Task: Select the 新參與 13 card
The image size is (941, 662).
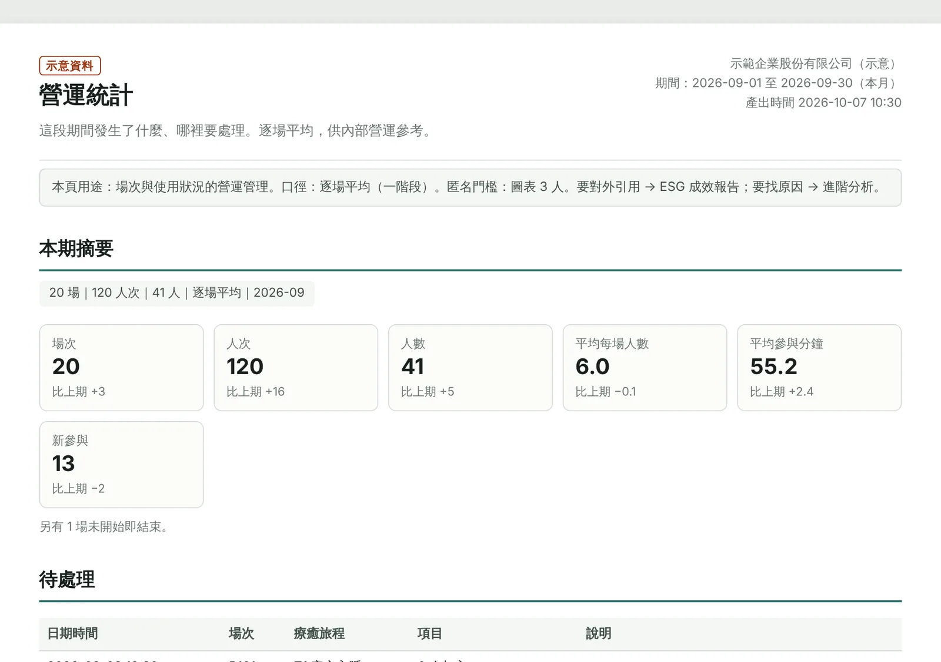Action: (x=122, y=465)
